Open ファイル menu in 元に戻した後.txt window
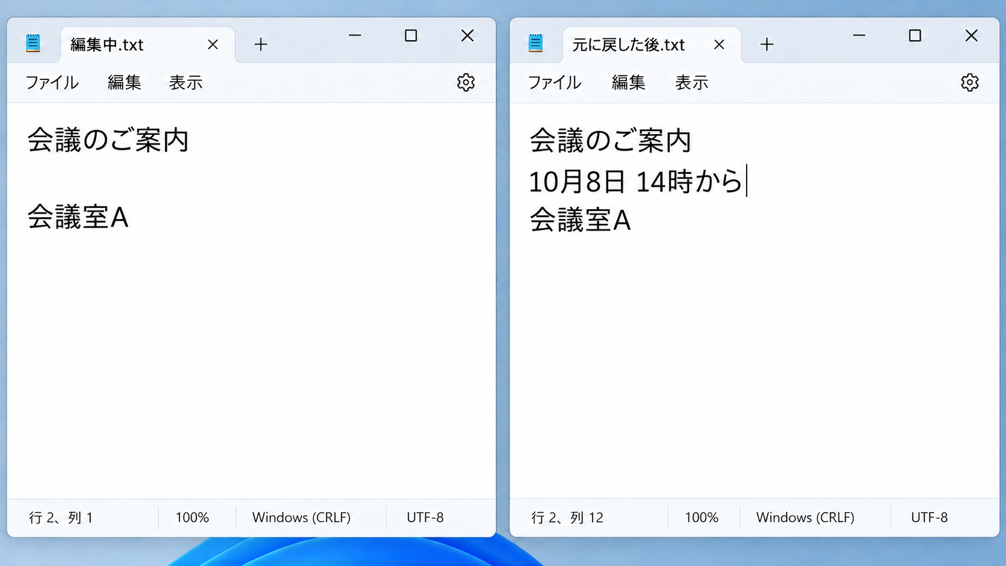1006x566 pixels. tap(555, 82)
